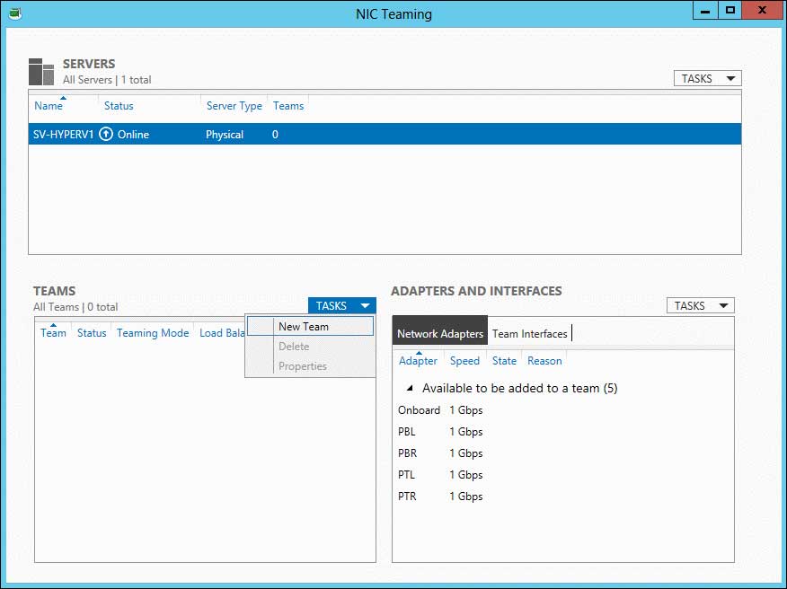Image resolution: width=787 pixels, height=589 pixels.
Task: Click the NIC Teaming title bar icon
Action: [x=14, y=13]
